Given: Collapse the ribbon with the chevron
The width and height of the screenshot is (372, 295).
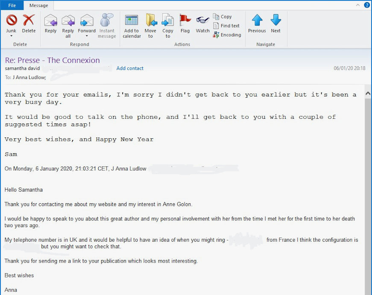Looking at the screenshot, I should point(358,5).
